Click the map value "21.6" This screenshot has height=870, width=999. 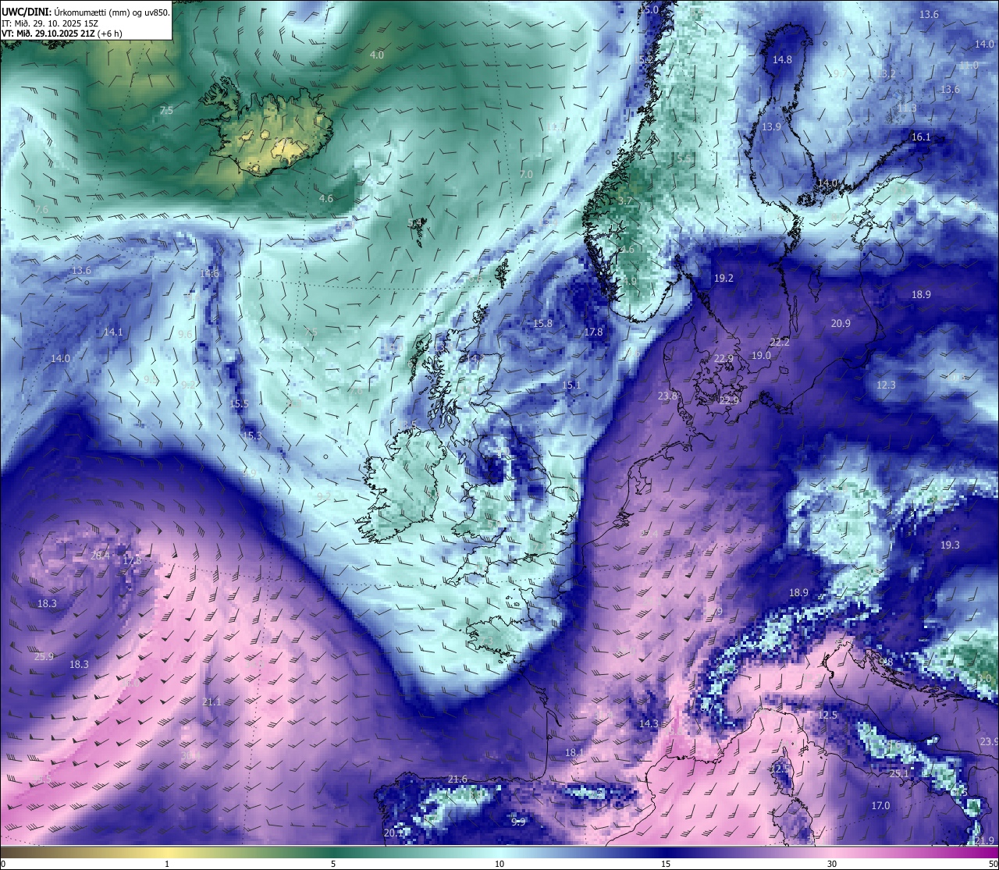[x=457, y=779]
